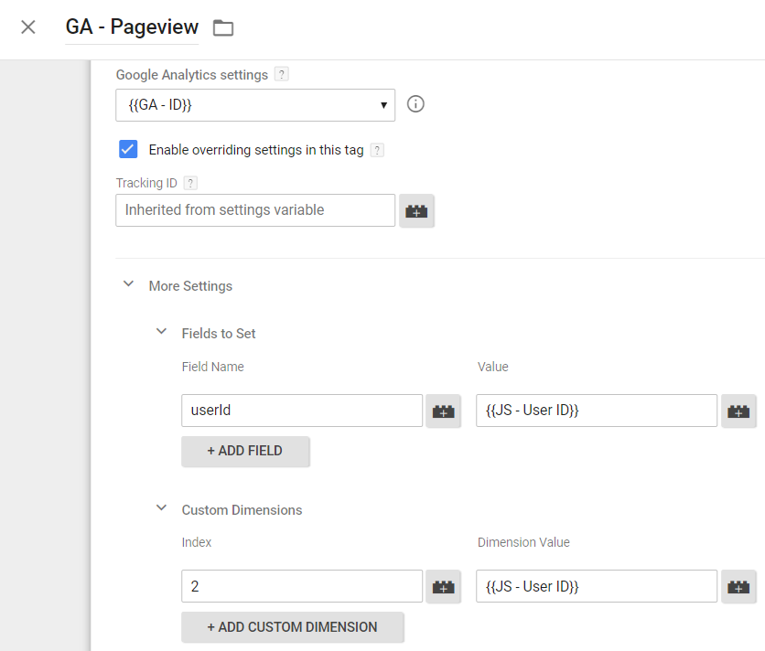The image size is (765, 651).
Task: Open help for overriding settings option
Action: 377,150
